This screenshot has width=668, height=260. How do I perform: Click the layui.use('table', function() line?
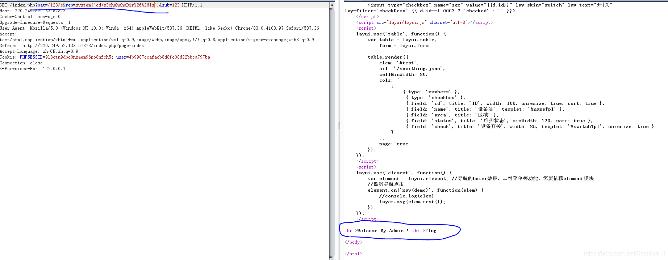401,34
